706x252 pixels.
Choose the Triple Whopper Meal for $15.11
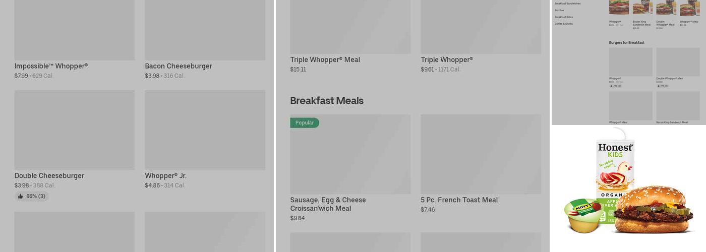(325, 60)
